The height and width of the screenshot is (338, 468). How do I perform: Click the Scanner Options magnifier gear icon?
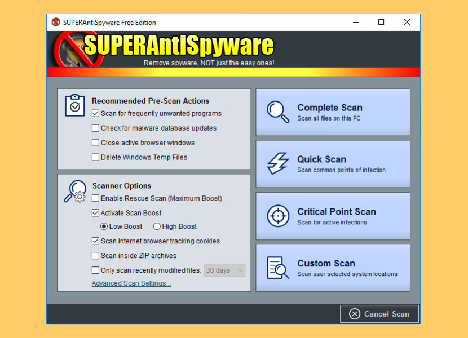tap(75, 191)
